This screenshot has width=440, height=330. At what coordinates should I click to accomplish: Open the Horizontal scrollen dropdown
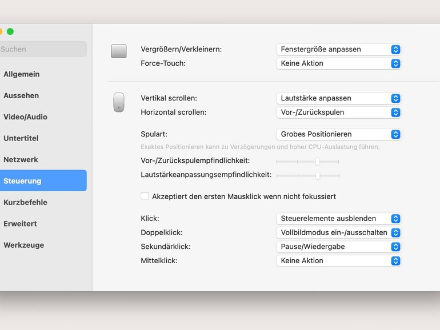tap(338, 112)
